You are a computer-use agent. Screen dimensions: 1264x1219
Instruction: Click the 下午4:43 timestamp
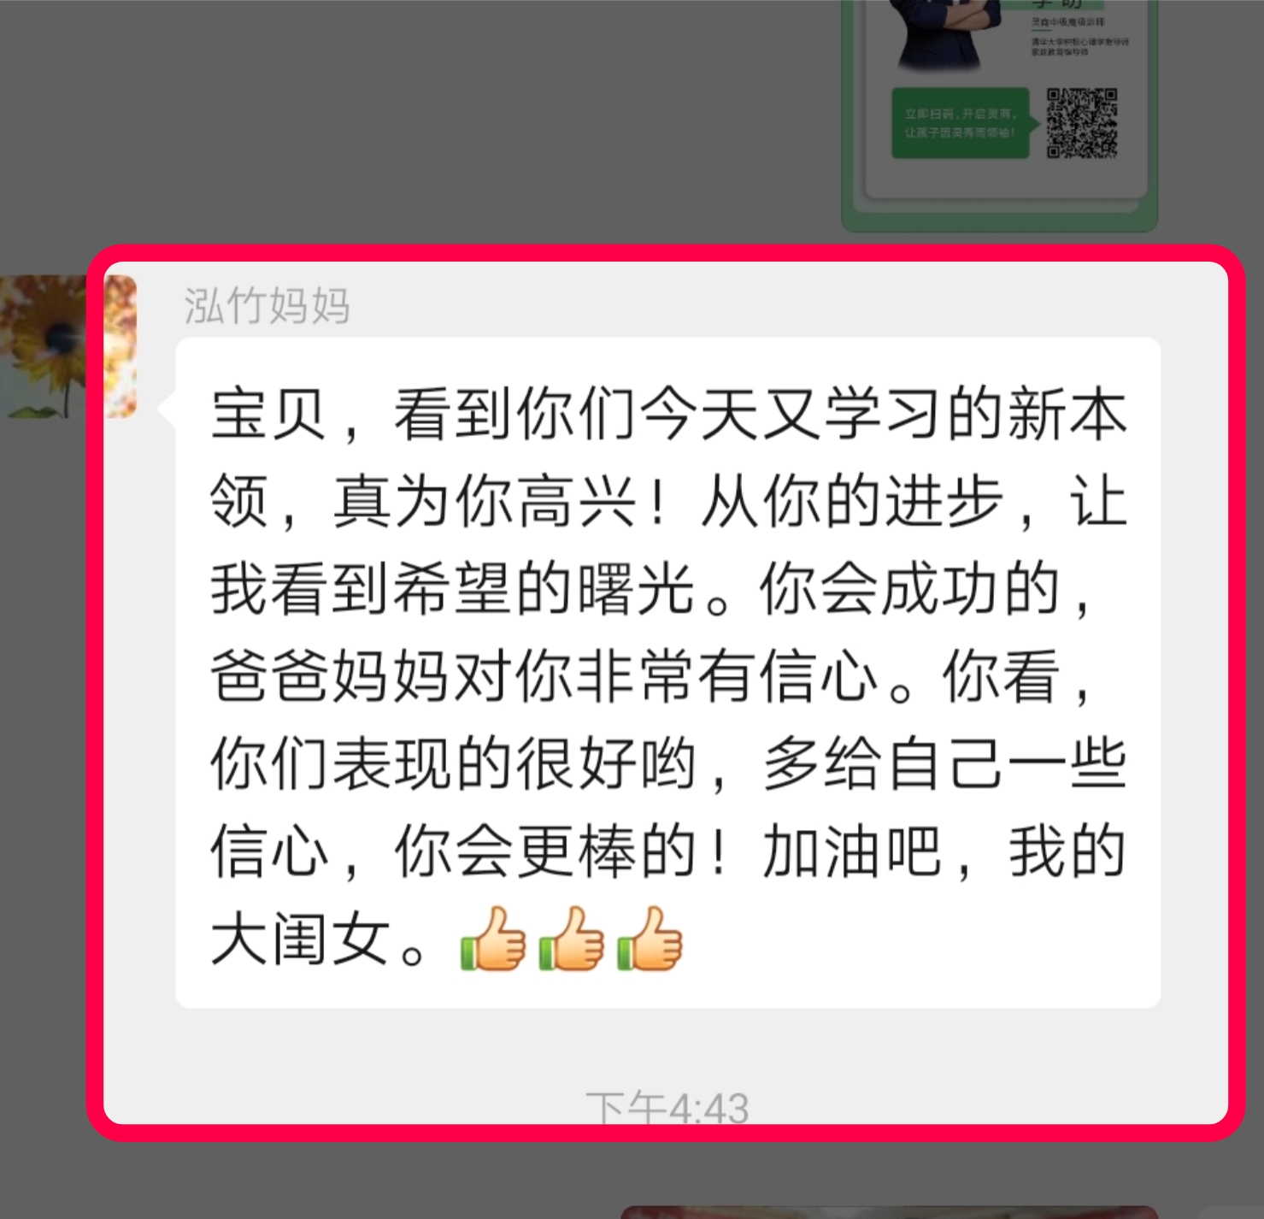(667, 1108)
